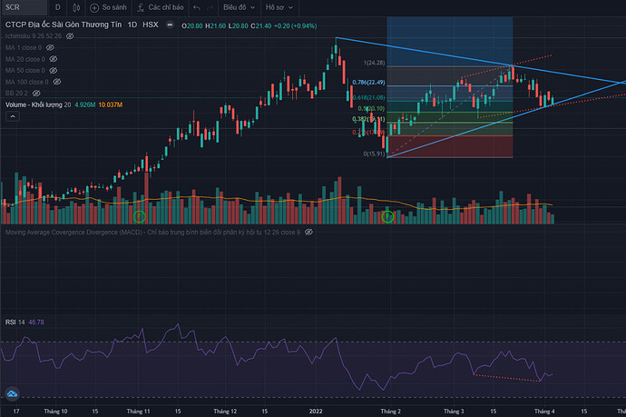Click the Tháng 10 date on the time axis
The width and height of the screenshot is (626, 417).
(55, 411)
